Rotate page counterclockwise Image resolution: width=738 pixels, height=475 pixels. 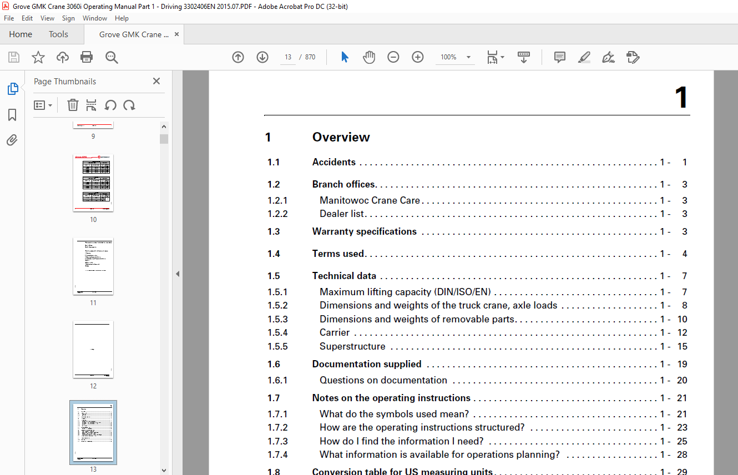coord(110,105)
